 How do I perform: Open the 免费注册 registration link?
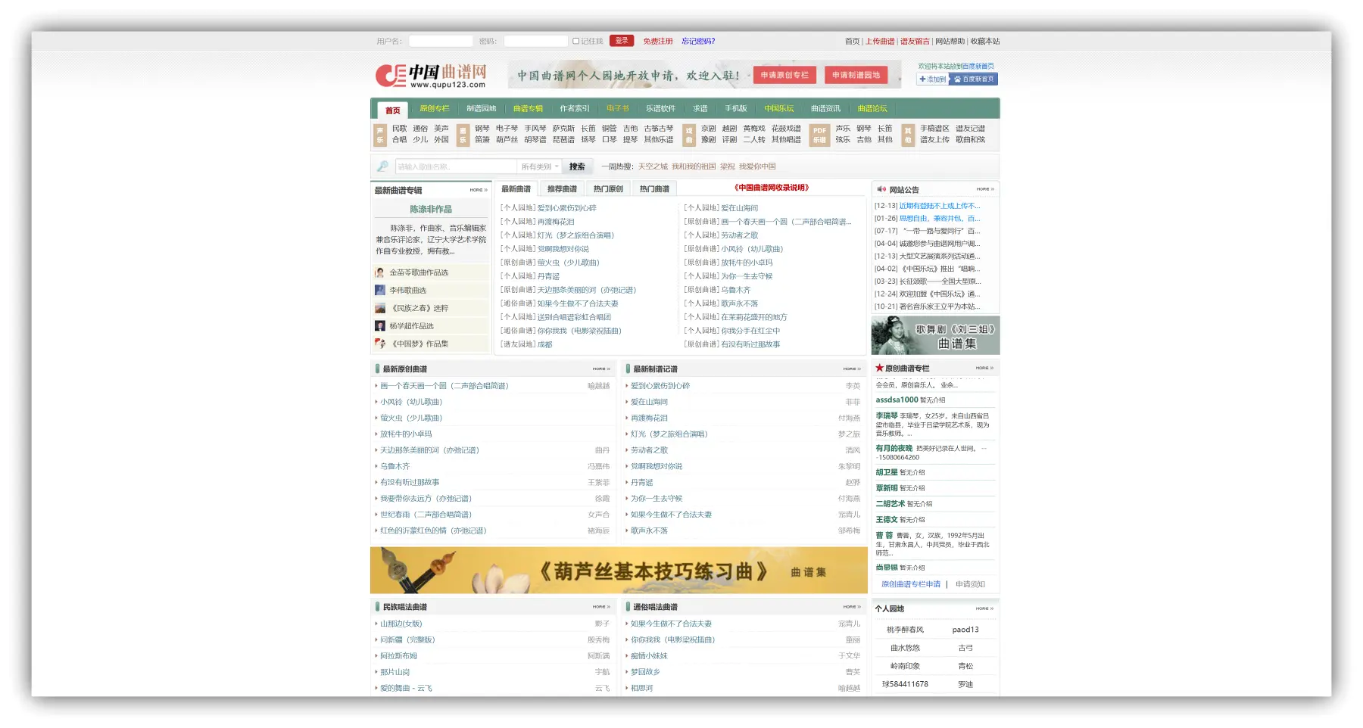point(658,42)
